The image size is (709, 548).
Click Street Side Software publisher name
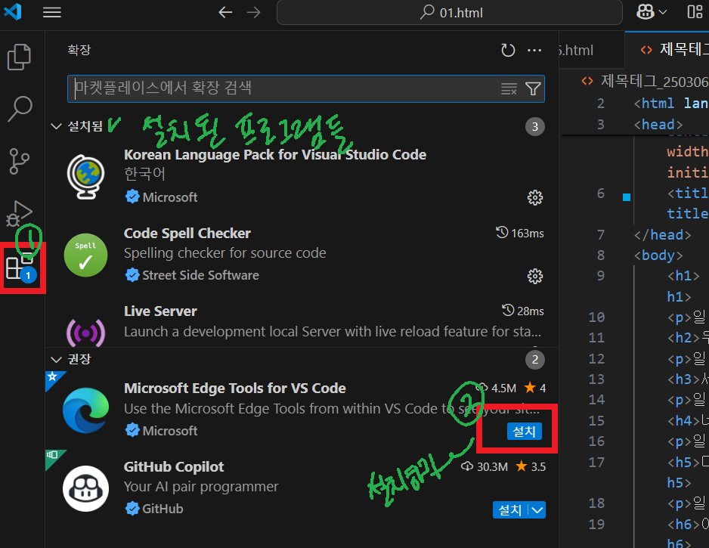click(201, 275)
